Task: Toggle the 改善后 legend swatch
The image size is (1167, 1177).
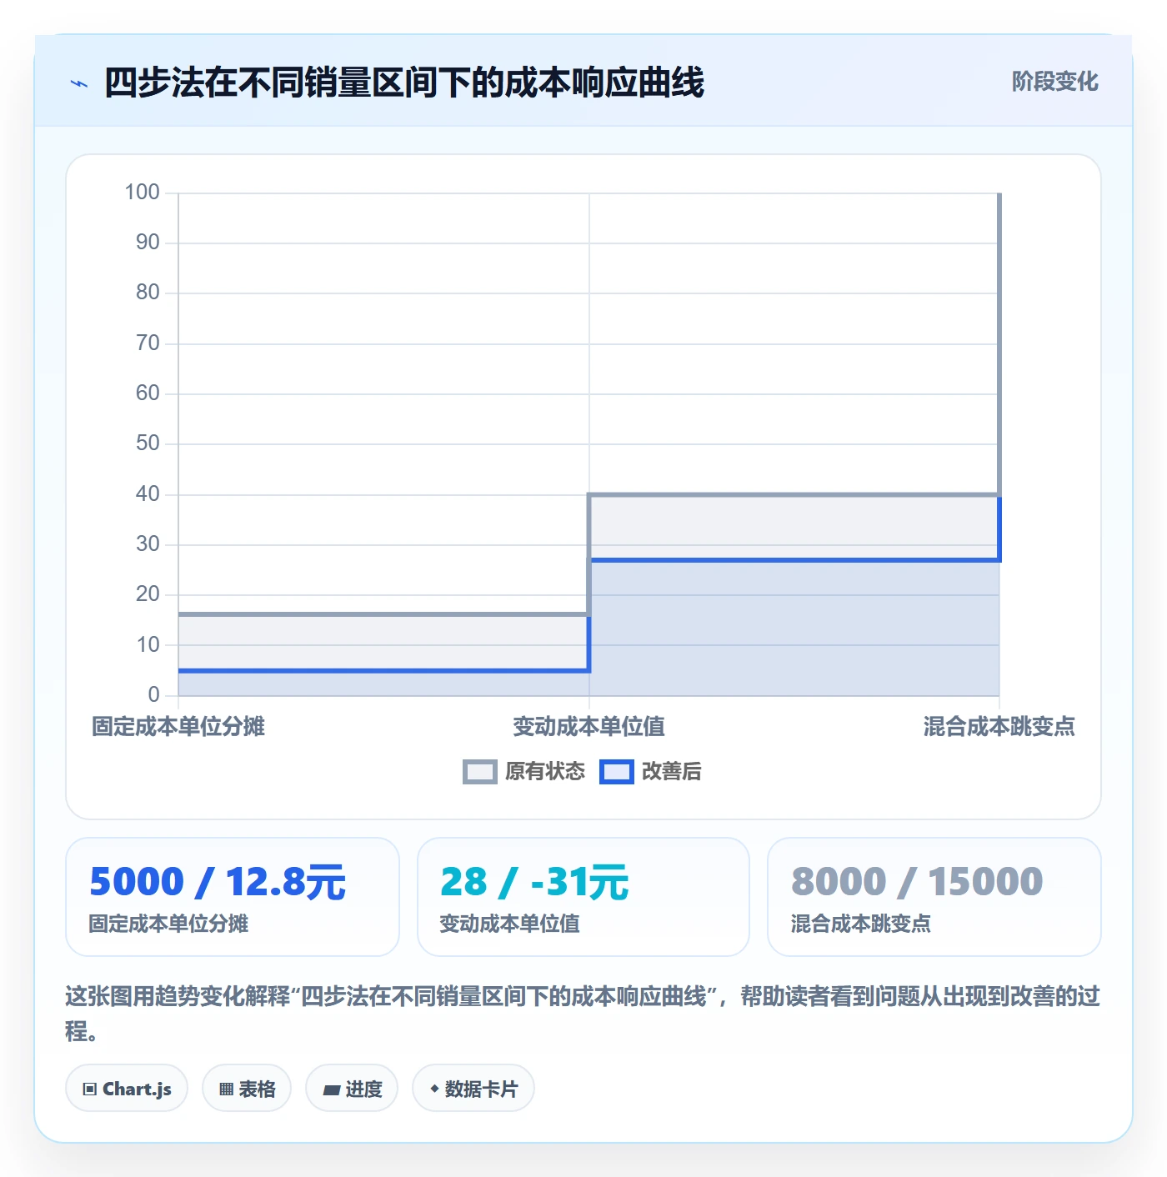Action: click(617, 772)
